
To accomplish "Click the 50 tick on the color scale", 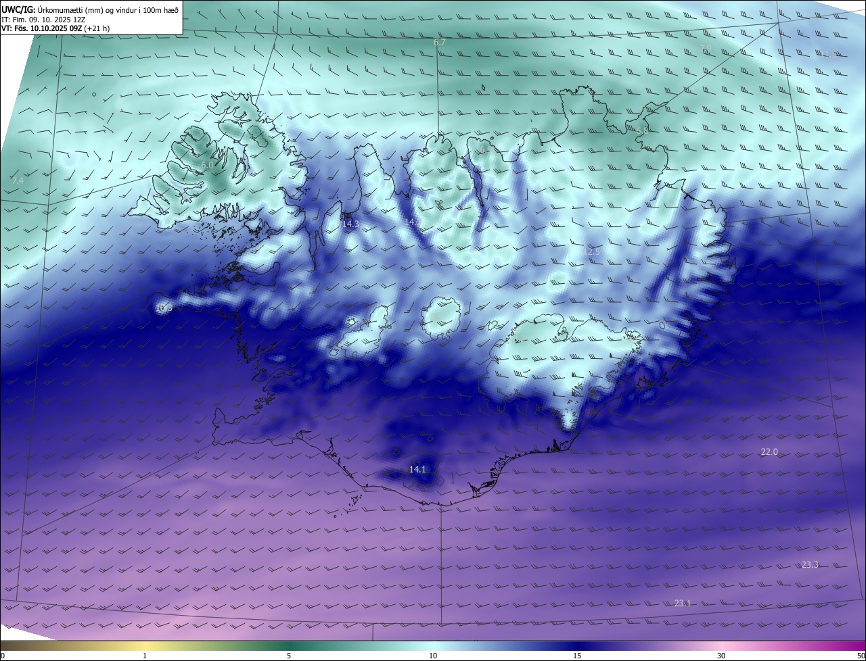I will [861, 656].
